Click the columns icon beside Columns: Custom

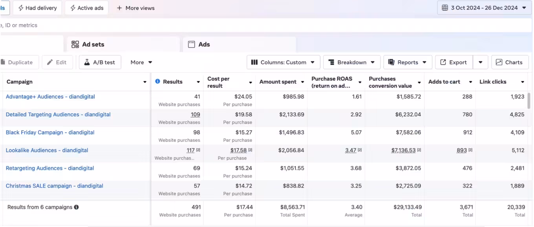[x=254, y=62]
